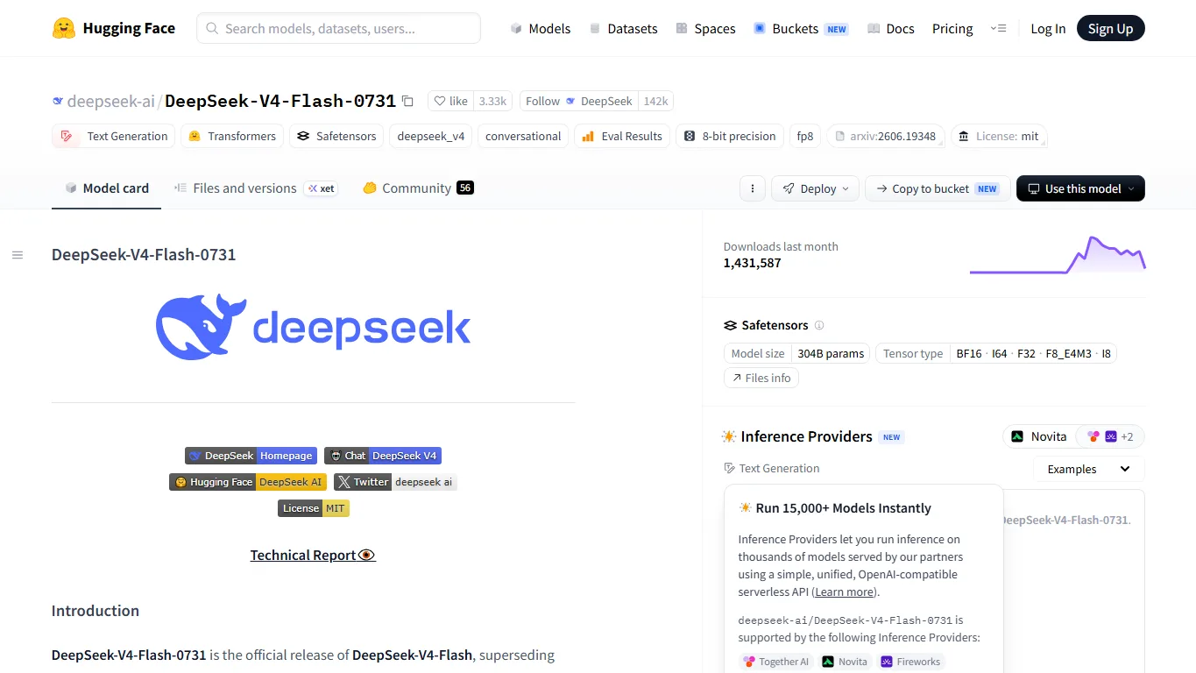Click the Hugging Face logo emoji
The width and height of the screenshot is (1196, 673).
click(64, 28)
